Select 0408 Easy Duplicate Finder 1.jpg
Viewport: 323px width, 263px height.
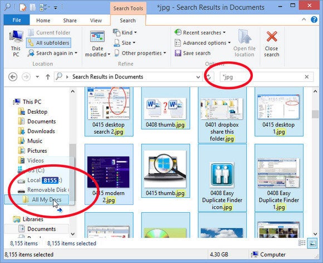279,178
